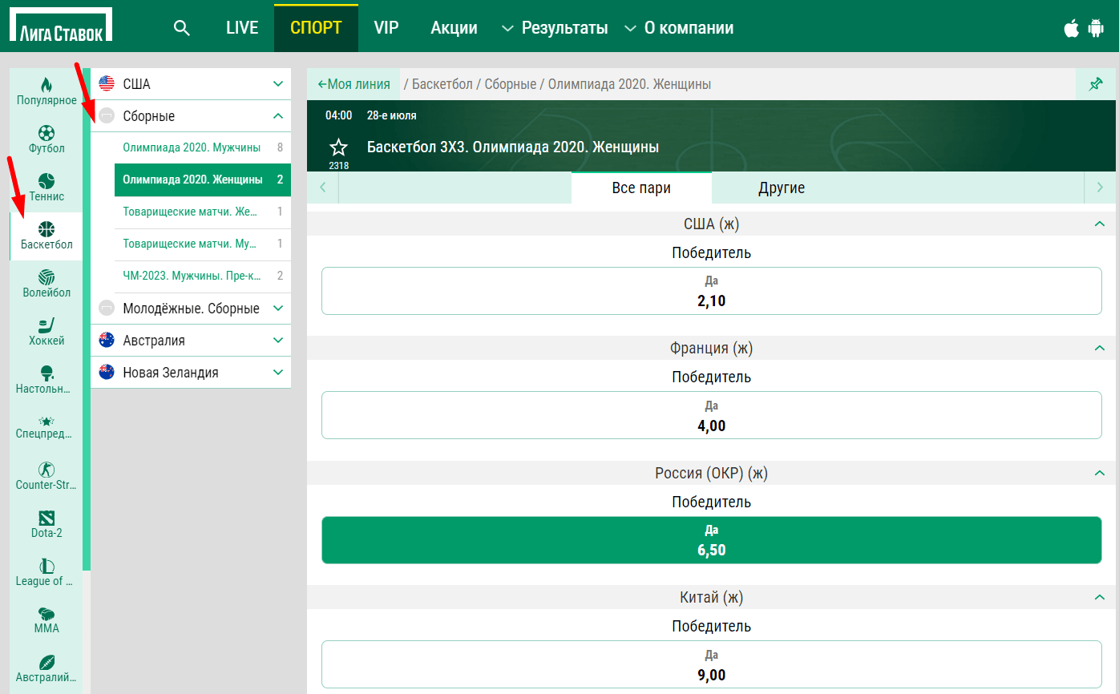The width and height of the screenshot is (1119, 694).
Task: Select Теннис sport icon
Action: click(x=46, y=180)
